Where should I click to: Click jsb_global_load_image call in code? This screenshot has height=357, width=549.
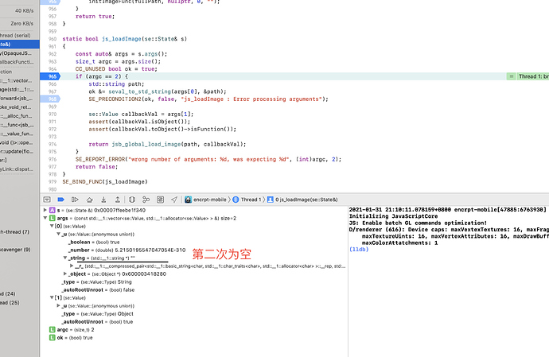(146, 144)
